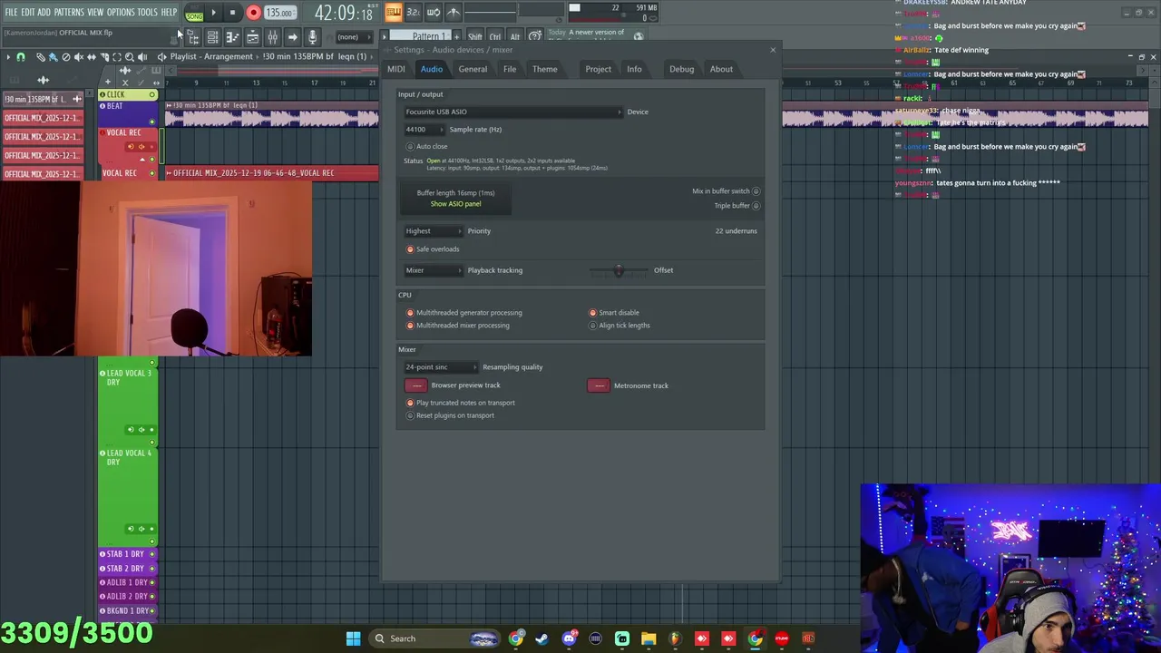Open the Piano Roll view icon

pos(232,37)
